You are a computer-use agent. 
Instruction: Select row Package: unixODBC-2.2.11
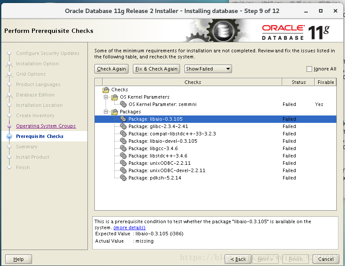(216, 163)
